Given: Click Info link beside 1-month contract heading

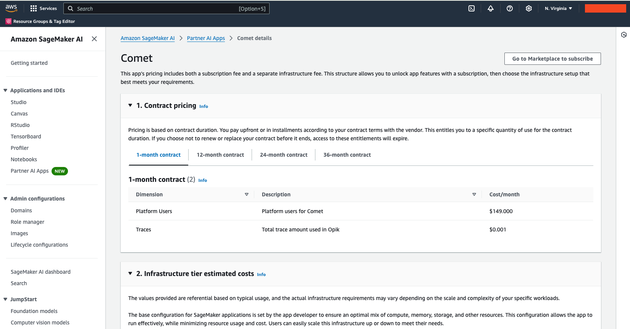Looking at the screenshot, I should tap(203, 180).
